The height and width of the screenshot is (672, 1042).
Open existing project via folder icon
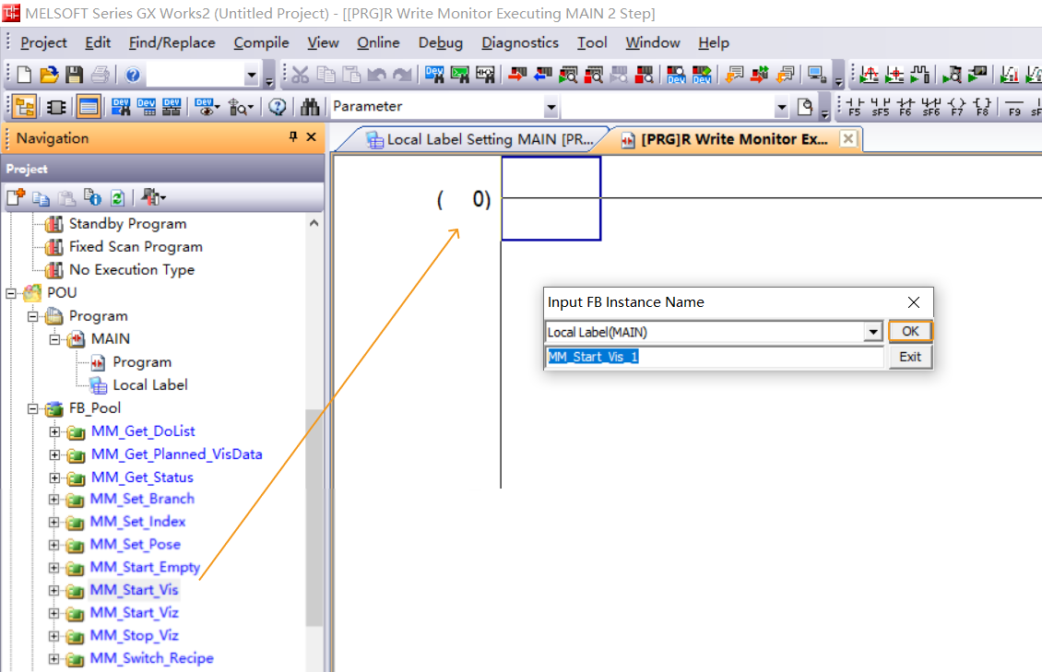[x=50, y=75]
